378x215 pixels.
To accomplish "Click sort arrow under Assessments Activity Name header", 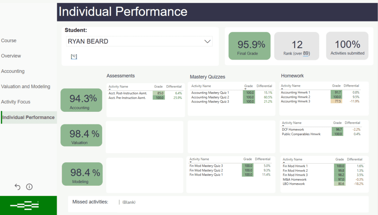I will coord(110,90).
